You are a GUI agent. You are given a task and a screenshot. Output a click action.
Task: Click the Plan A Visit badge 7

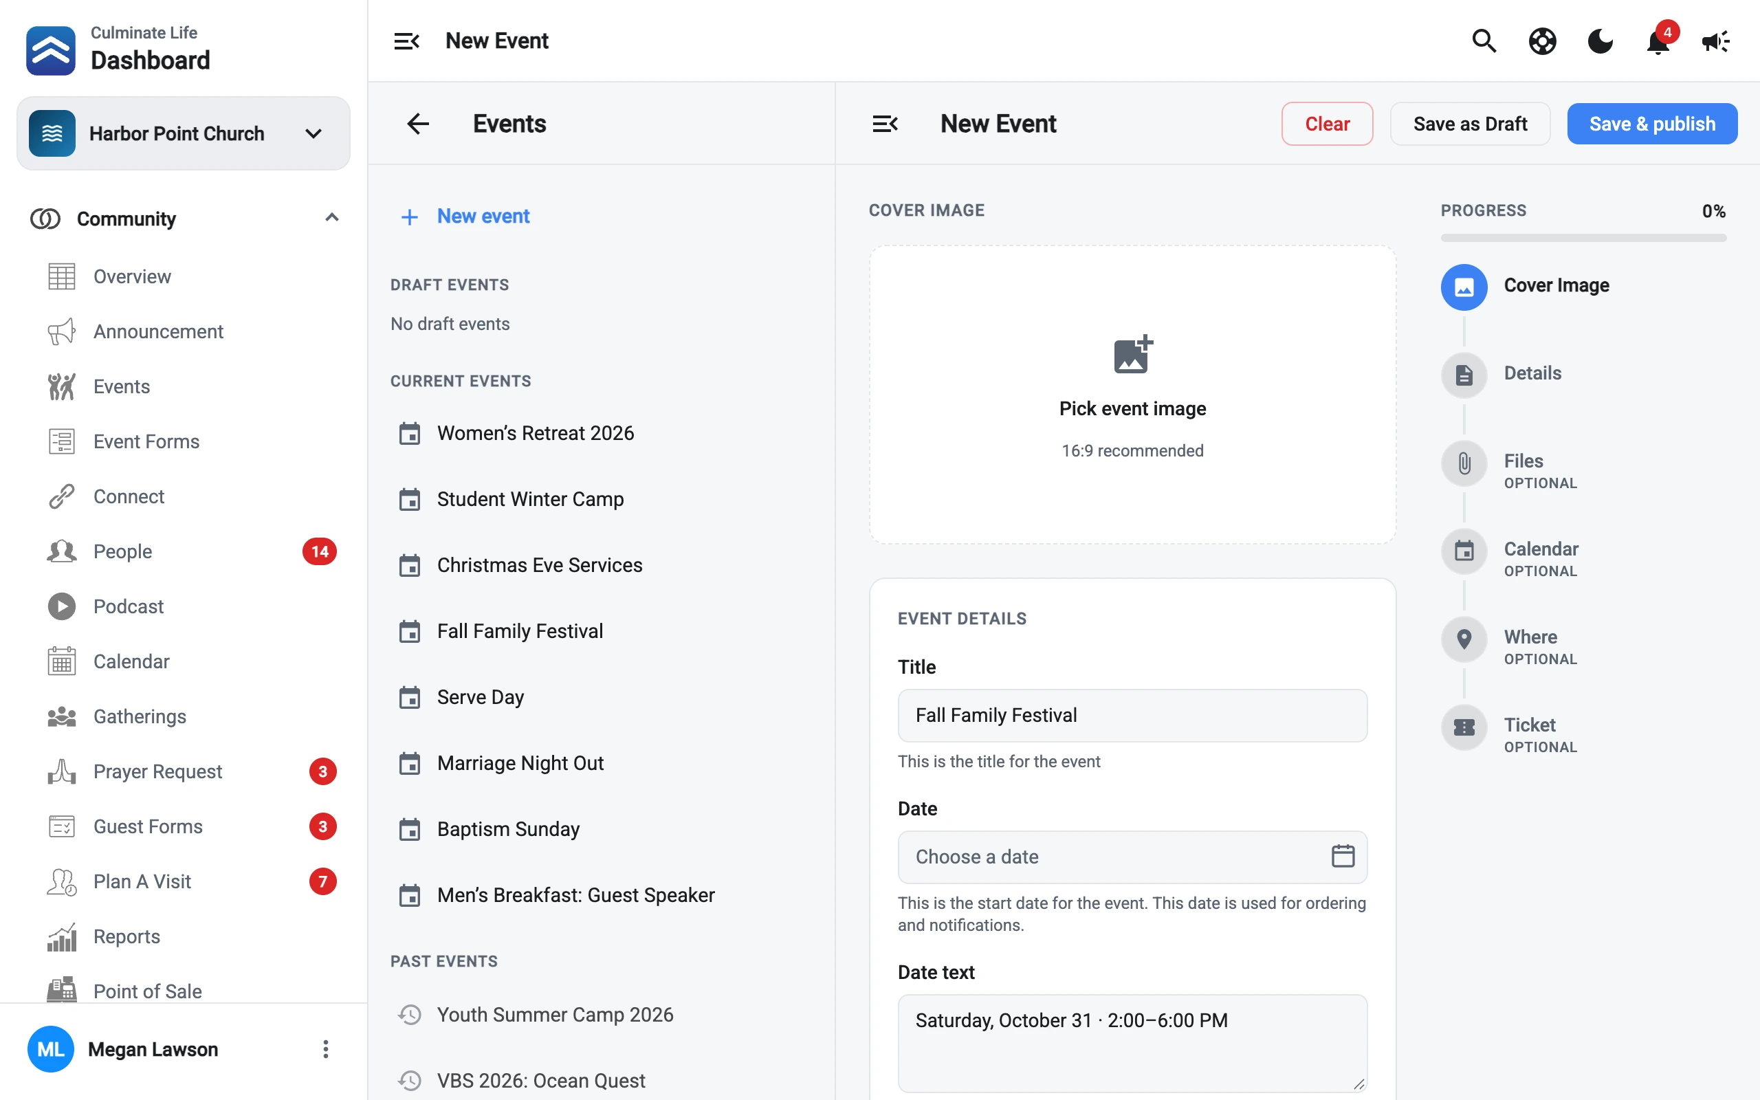323,882
